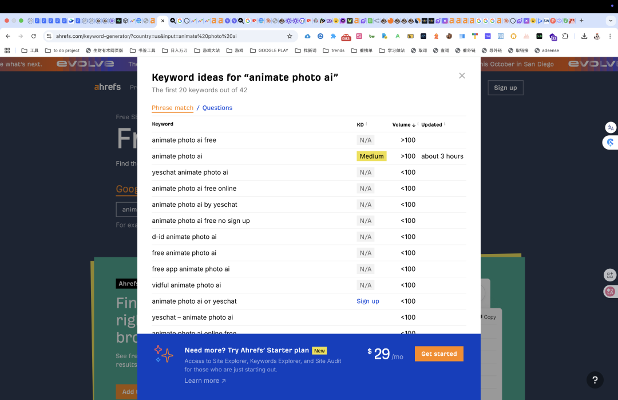
Task: Click the Copy button behind the dialog
Action: tap(489, 317)
